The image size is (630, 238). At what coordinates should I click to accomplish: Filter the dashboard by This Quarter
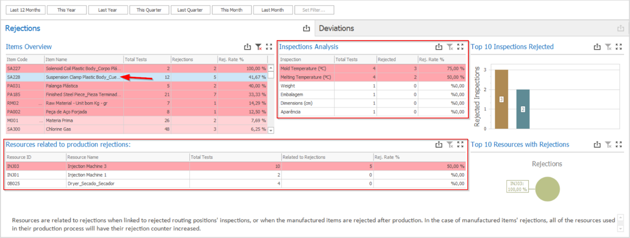click(149, 10)
